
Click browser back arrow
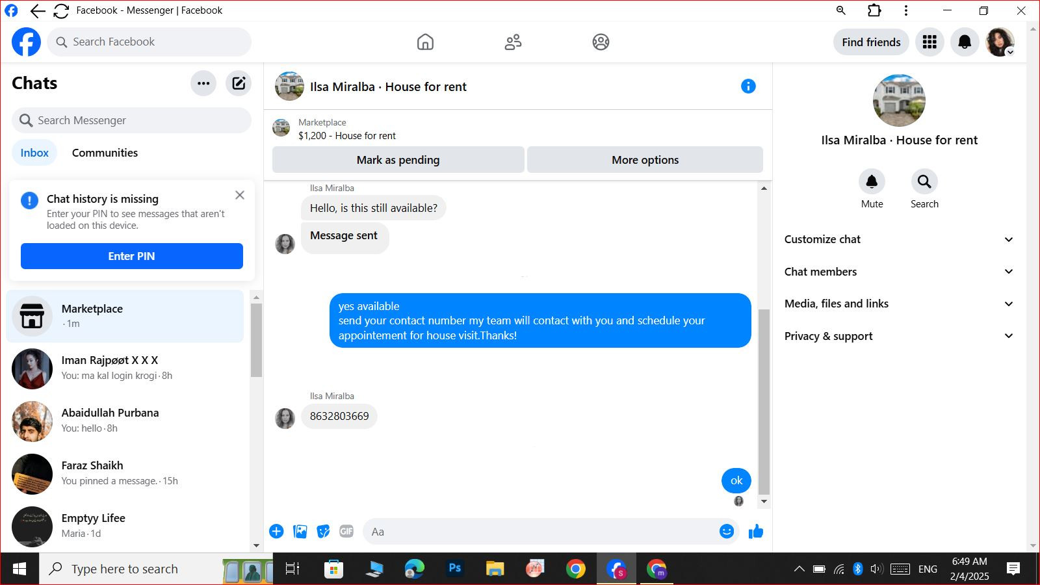tap(38, 10)
